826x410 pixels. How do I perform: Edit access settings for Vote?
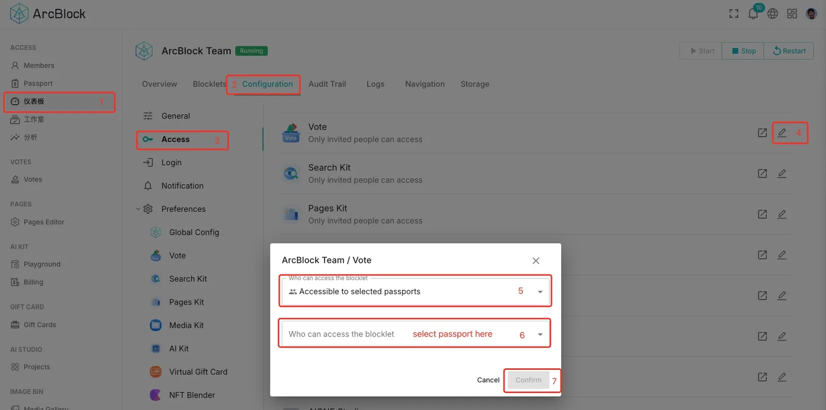click(782, 133)
